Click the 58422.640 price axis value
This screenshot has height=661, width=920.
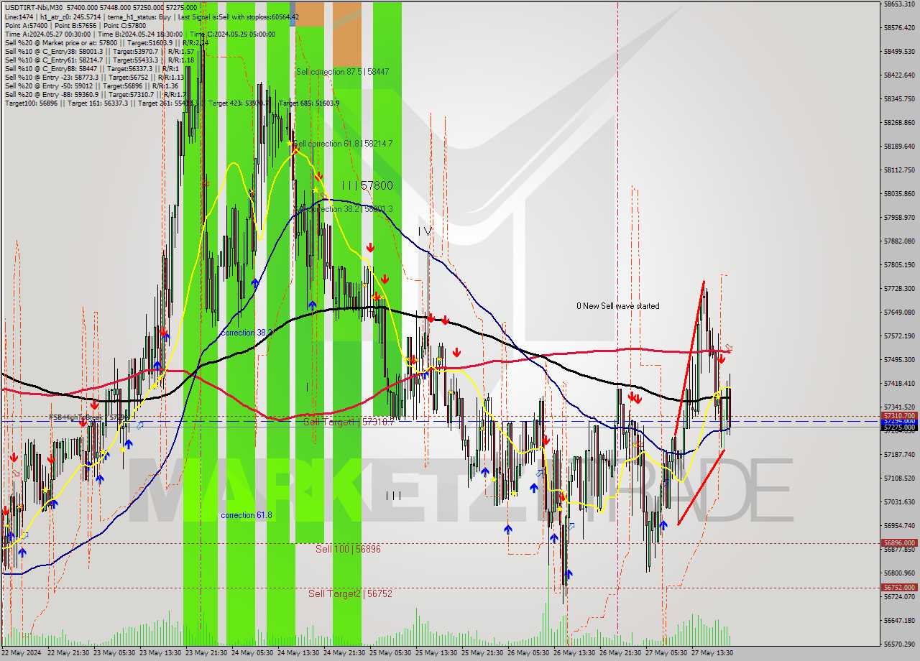pyautogui.click(x=899, y=75)
